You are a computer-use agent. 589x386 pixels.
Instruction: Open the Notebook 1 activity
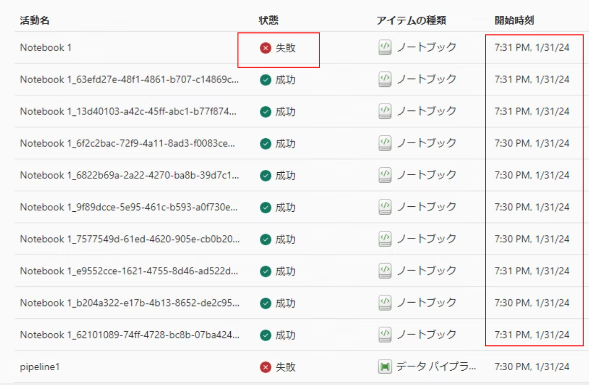[45, 48]
